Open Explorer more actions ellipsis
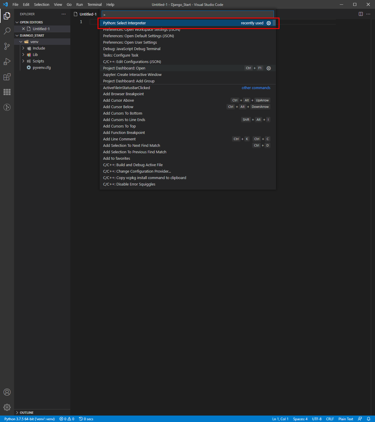Screen dimensions: 375x422 coord(64,14)
